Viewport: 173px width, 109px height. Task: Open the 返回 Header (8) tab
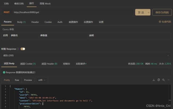pyautogui.click(x=49, y=64)
